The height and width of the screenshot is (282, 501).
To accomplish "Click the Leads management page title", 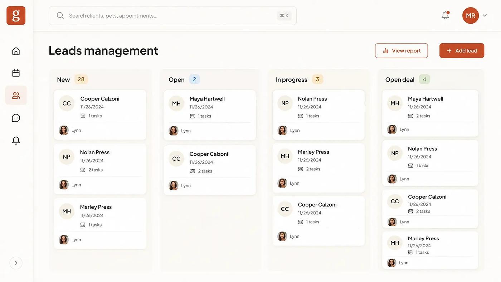I will 103,50.
